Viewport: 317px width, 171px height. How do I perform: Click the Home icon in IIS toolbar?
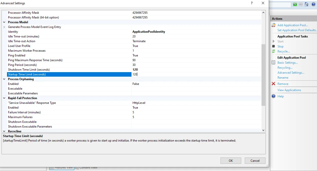(306, 4)
